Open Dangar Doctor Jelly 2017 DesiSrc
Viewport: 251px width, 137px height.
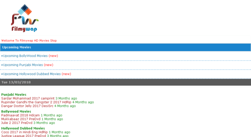[x=27, y=106]
